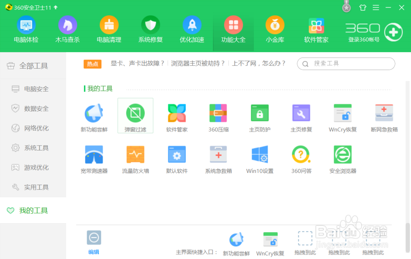Launch the 断网急救箱 network first-aid tool
Viewport: 411px width, 259px height.
click(384, 113)
